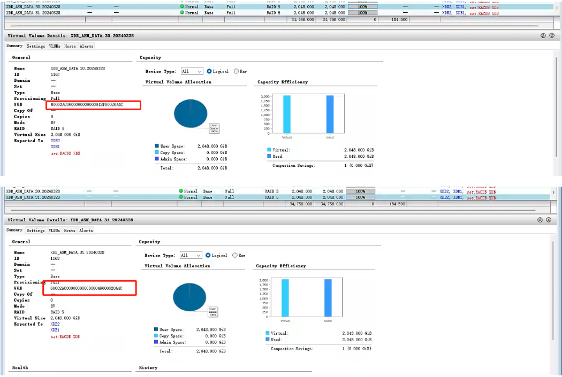
Task: Click the vertical scrollbar of the DATA.30 details panel
Action: click(556, 106)
